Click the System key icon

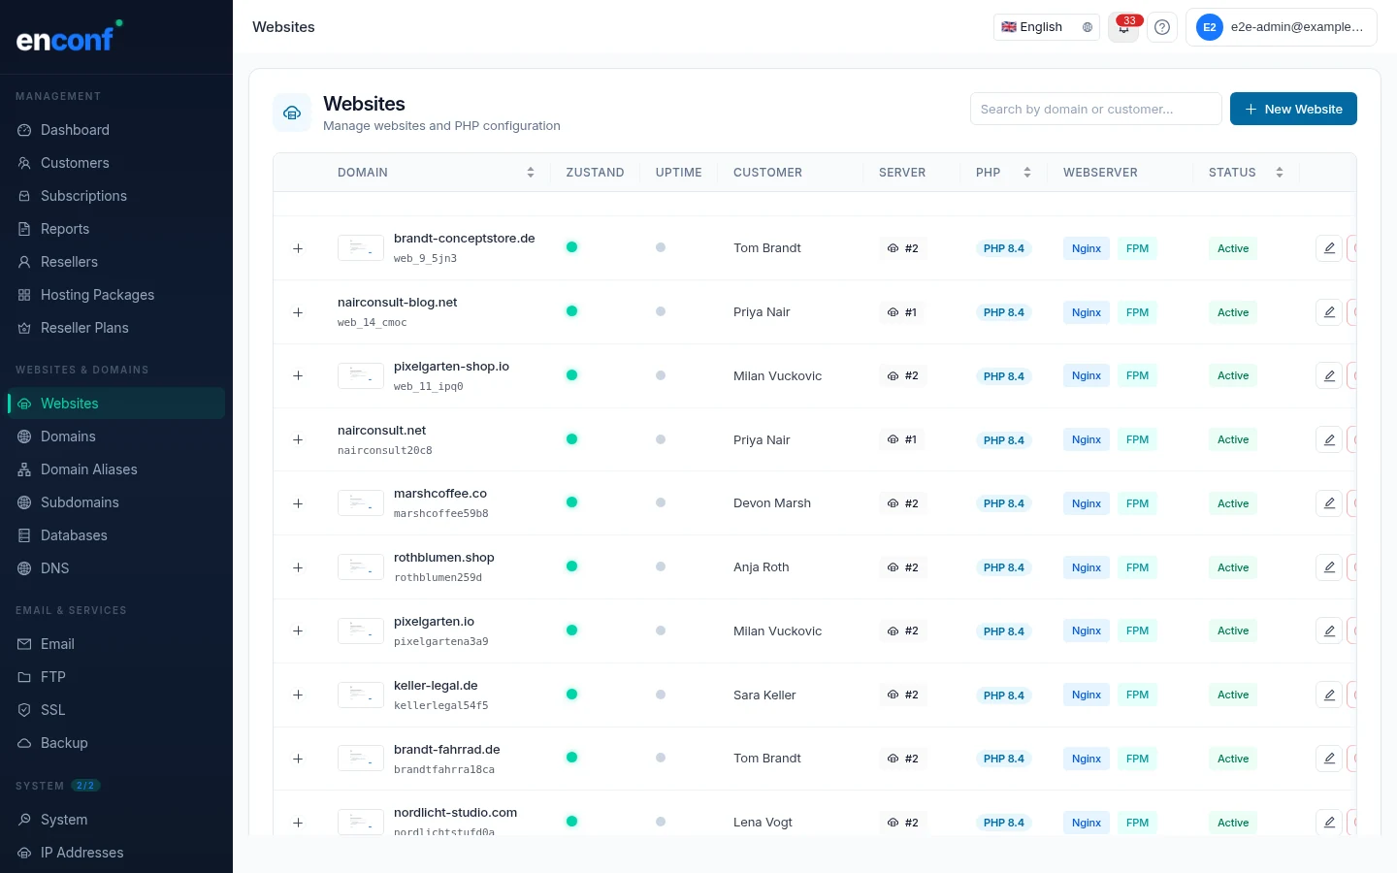(x=24, y=820)
